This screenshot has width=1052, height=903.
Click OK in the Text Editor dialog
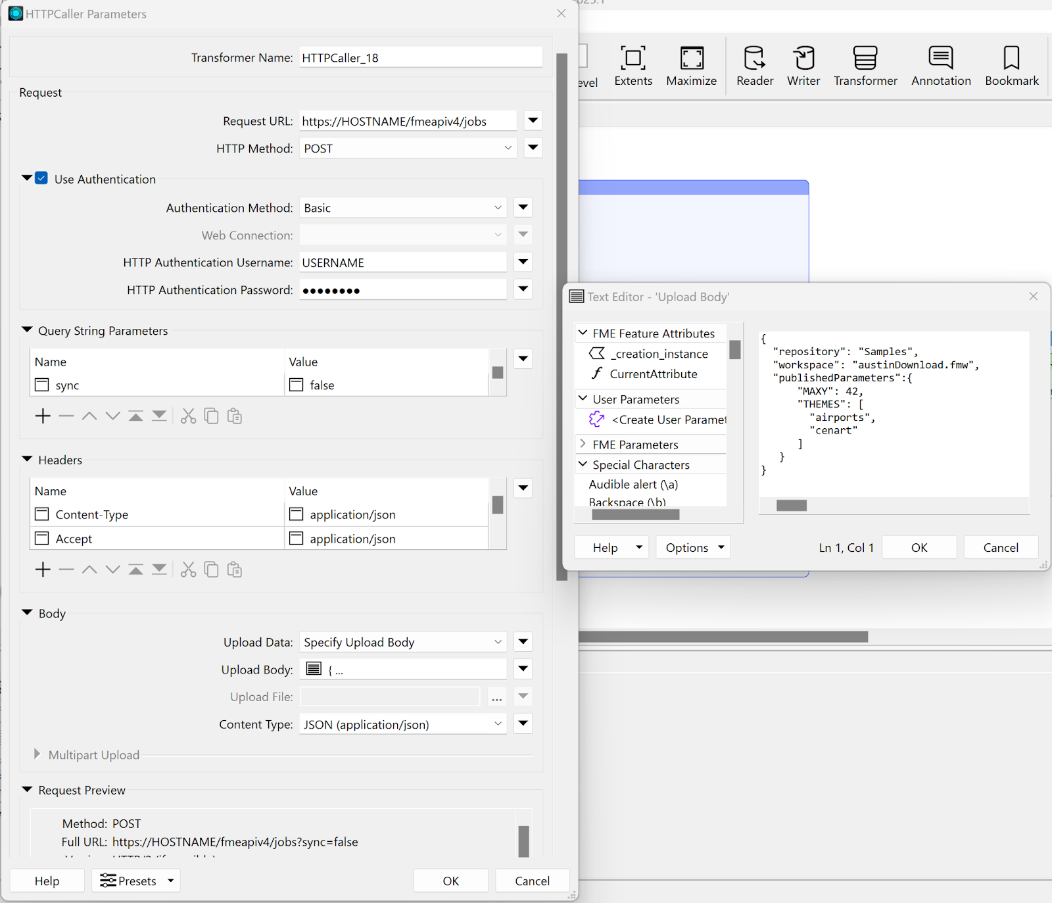coord(919,548)
